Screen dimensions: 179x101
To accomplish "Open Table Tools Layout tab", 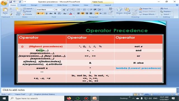I will [x=108, y=5].
